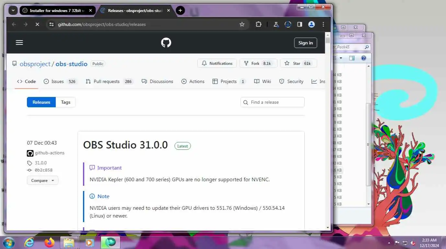Click the Explorer window file list scrollbar
The image size is (446, 249).
tap(368, 144)
